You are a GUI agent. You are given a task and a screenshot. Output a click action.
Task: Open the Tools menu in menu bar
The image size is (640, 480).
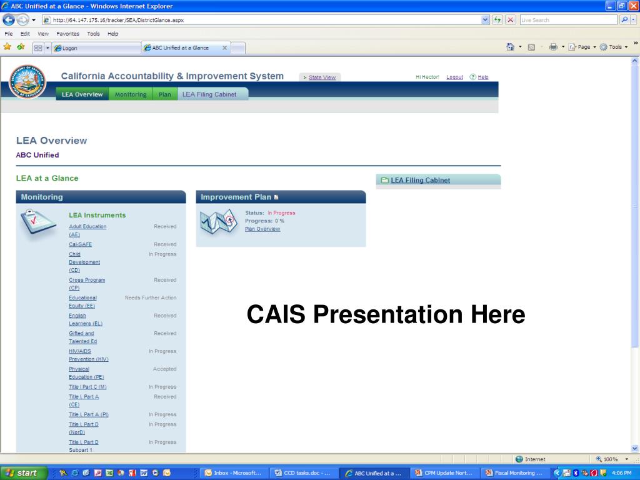click(x=94, y=34)
